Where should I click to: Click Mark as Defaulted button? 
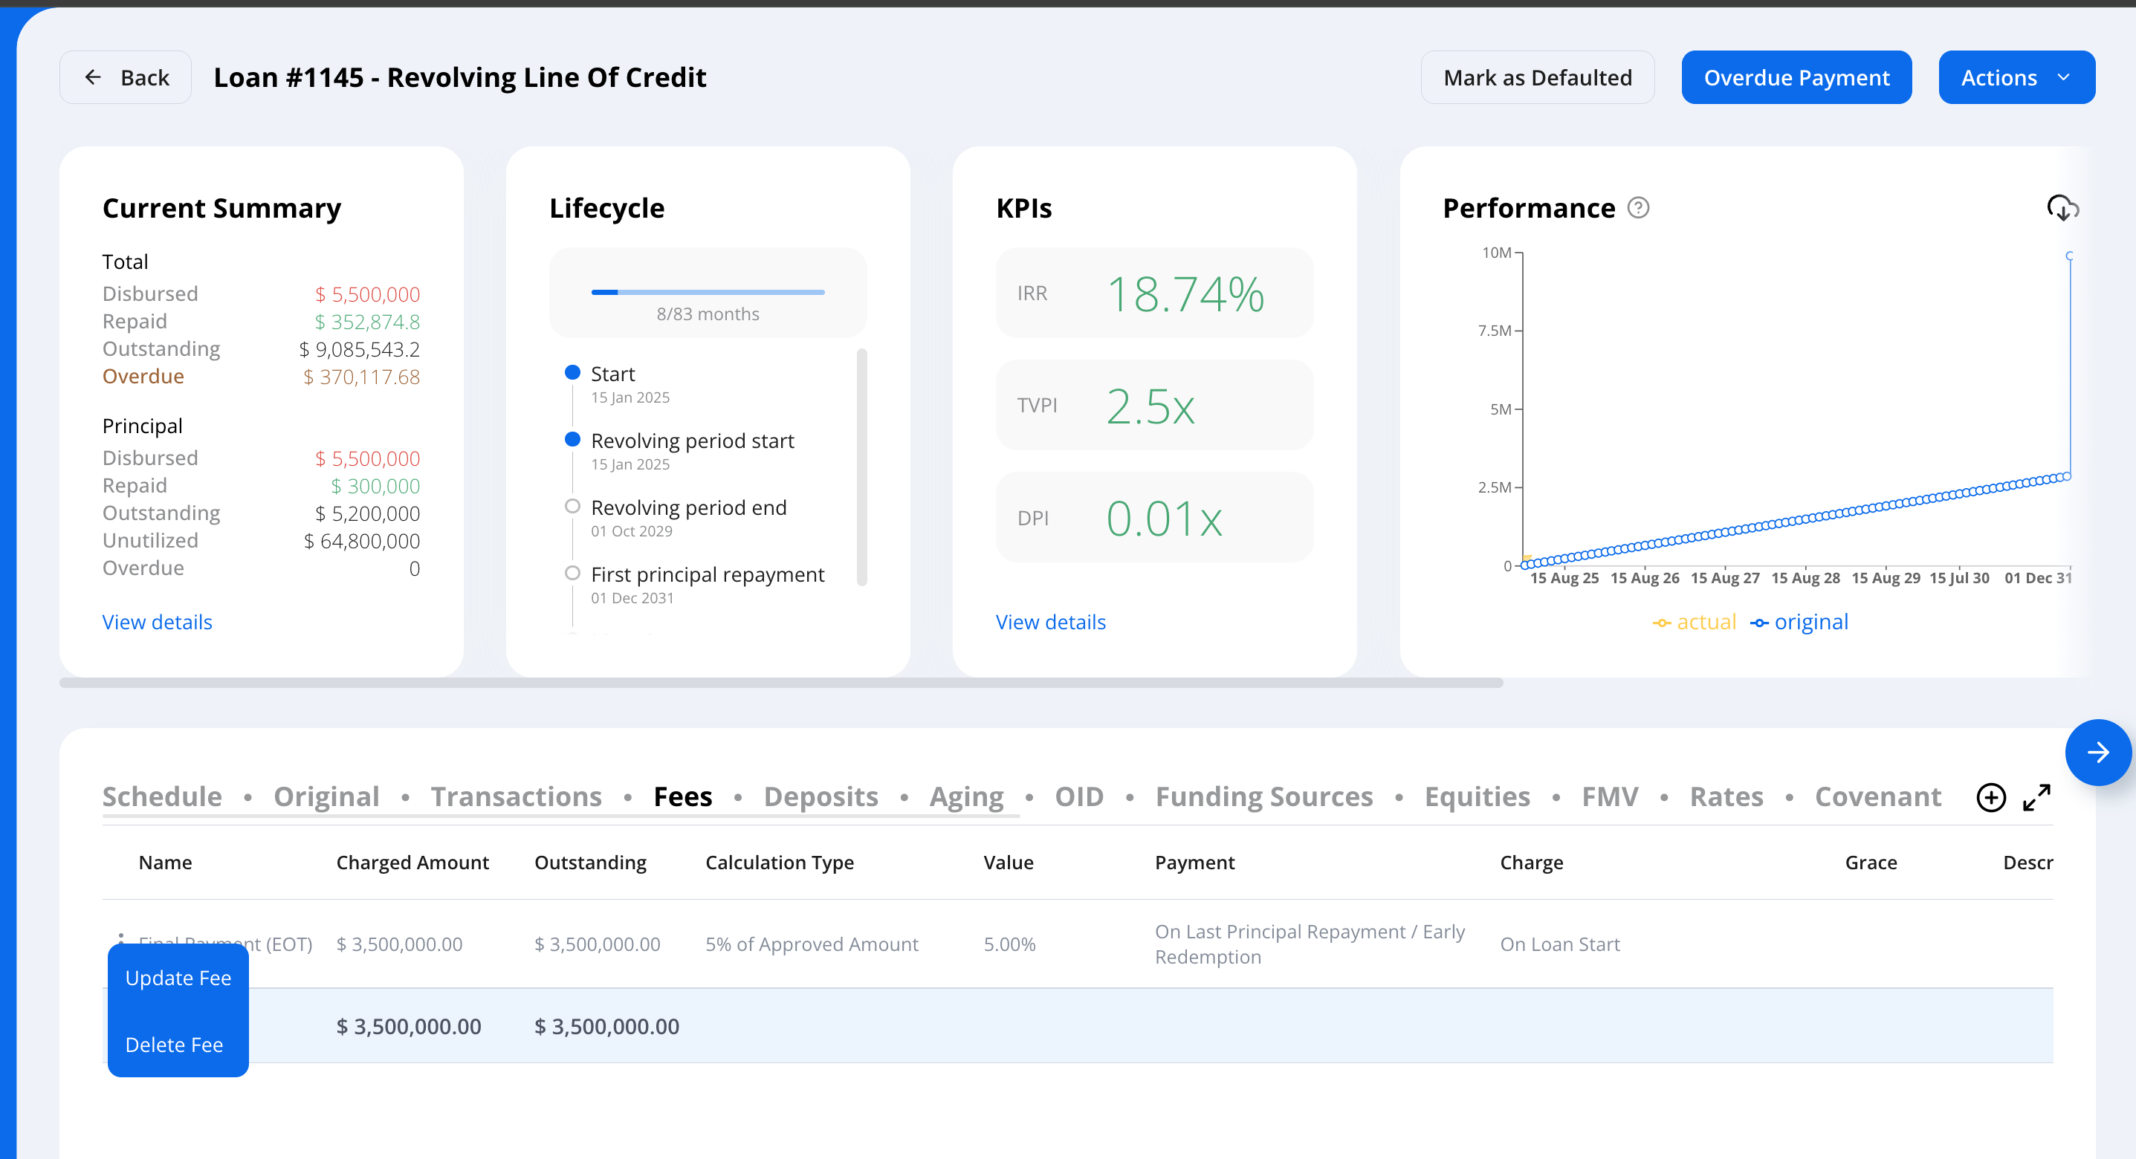click(1537, 77)
